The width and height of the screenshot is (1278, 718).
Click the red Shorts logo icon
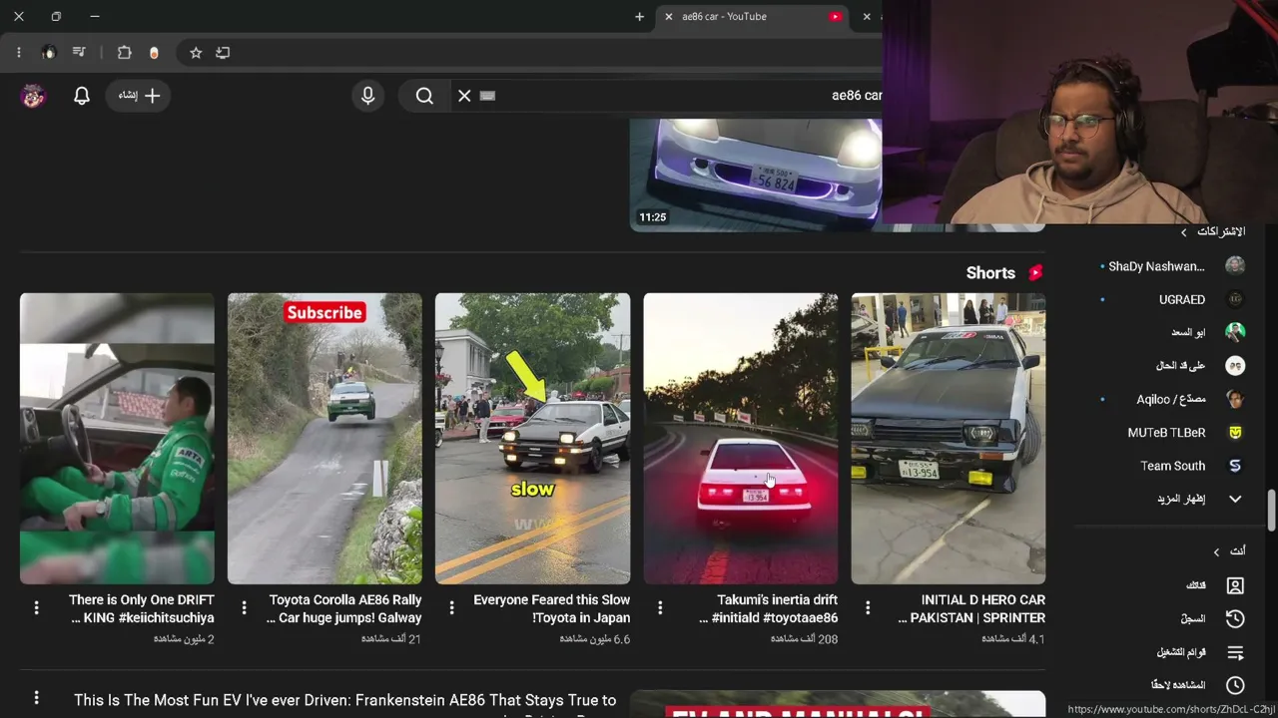tap(1035, 272)
